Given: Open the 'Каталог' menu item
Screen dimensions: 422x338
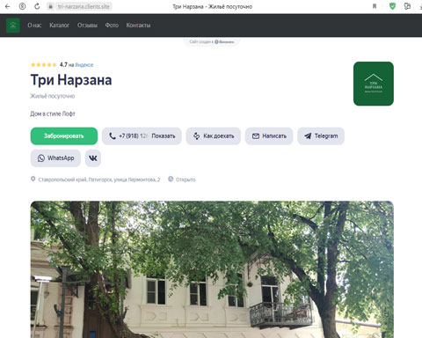Looking at the screenshot, I should pyautogui.click(x=60, y=26).
